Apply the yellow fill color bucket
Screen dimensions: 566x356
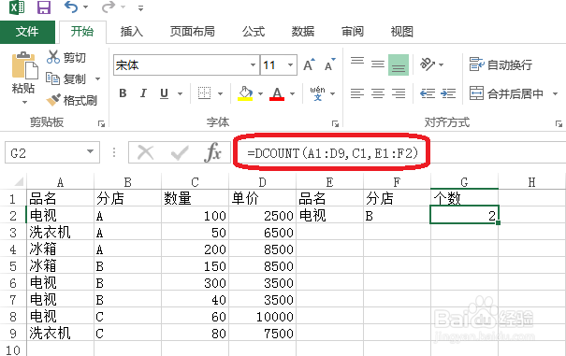pyautogui.click(x=245, y=93)
